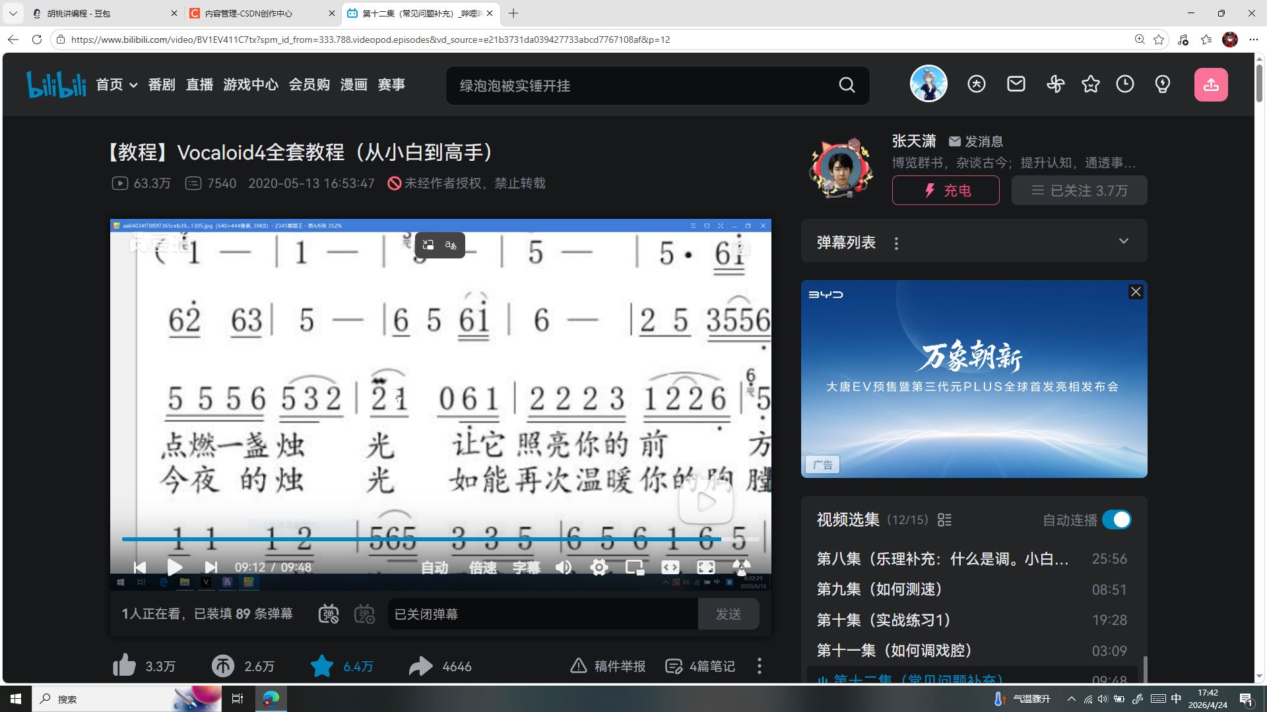Click the share arrow icon
This screenshot has width=1267, height=712.
(420, 667)
